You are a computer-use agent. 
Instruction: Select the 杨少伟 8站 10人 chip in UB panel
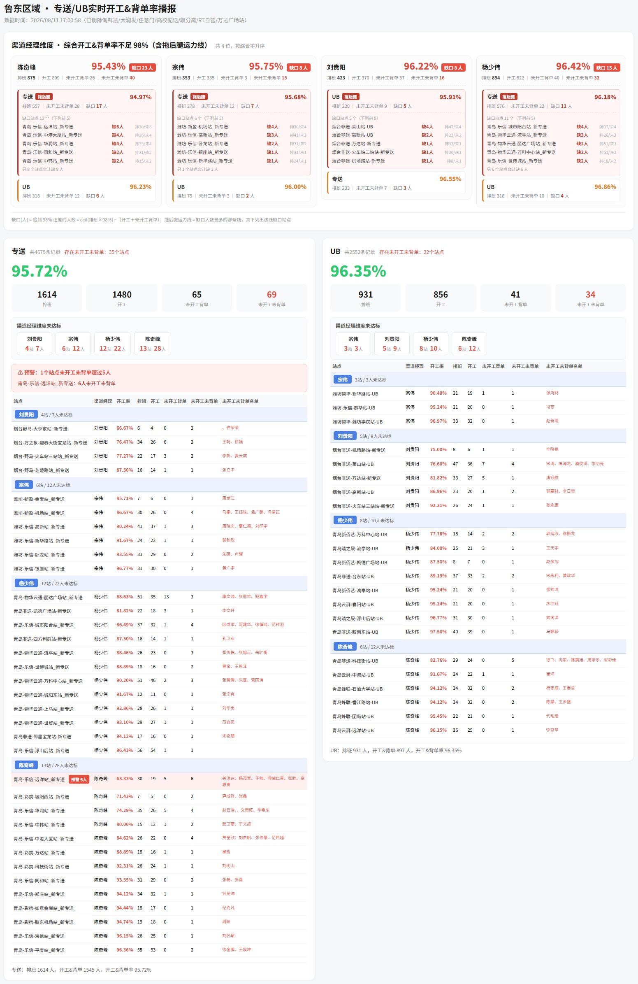pyautogui.click(x=431, y=344)
